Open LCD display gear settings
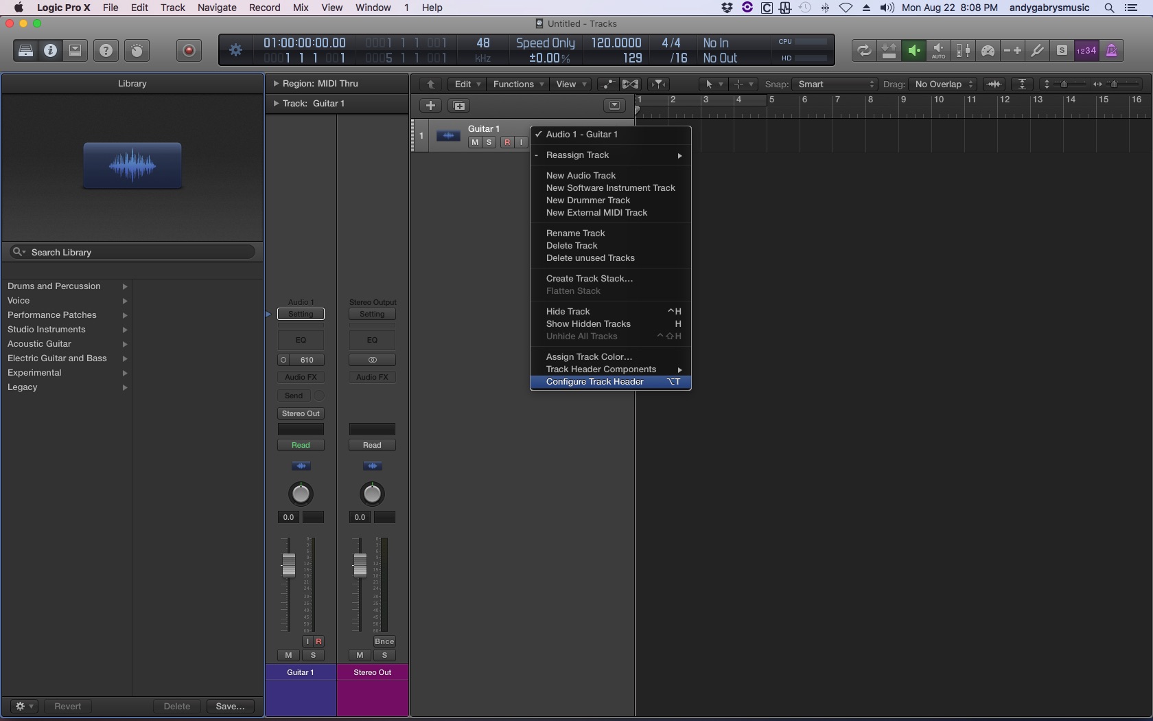Viewport: 1153px width, 721px height. (235, 50)
